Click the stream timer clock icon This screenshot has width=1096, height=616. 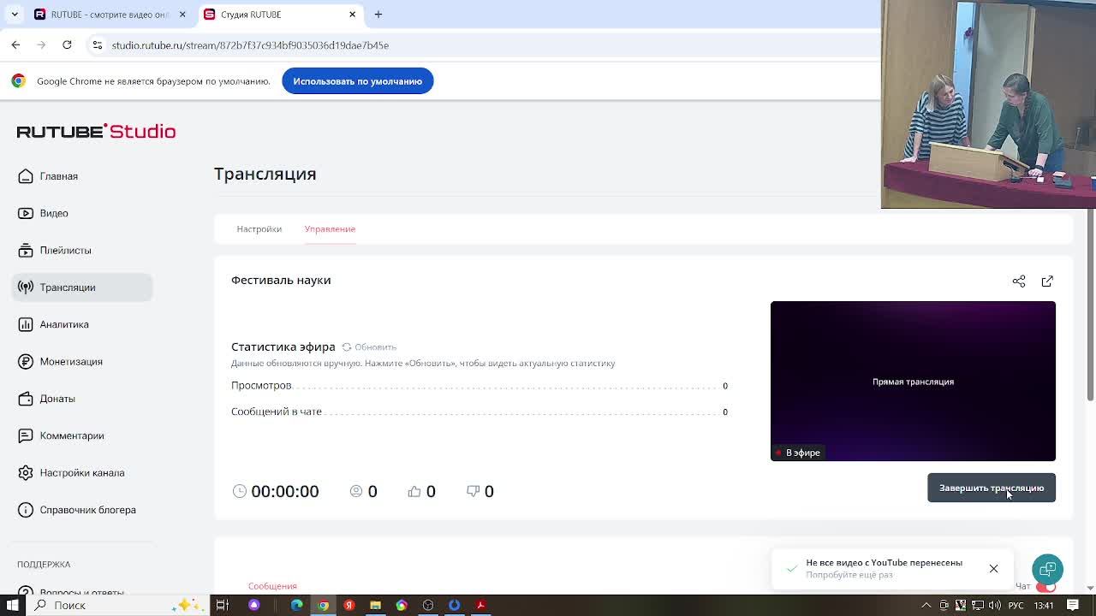(240, 491)
